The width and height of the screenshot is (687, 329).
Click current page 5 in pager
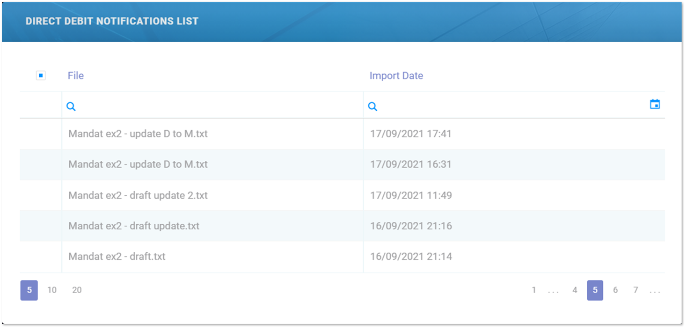(595, 290)
